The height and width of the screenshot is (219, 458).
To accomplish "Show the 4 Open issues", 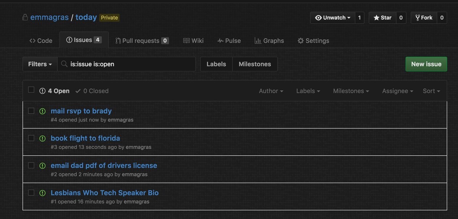I will [x=55, y=91].
